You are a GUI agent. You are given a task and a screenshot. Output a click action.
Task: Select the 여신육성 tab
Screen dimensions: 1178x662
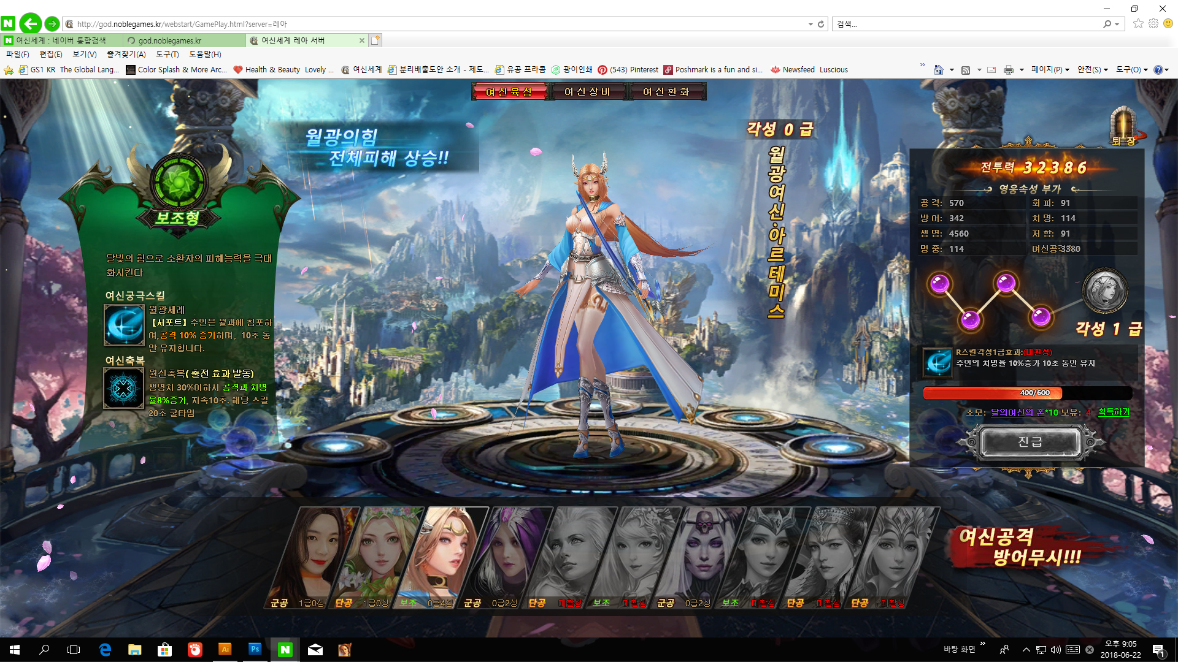(509, 92)
